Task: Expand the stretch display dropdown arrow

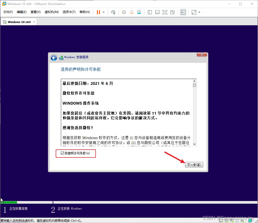Action: click(199, 12)
